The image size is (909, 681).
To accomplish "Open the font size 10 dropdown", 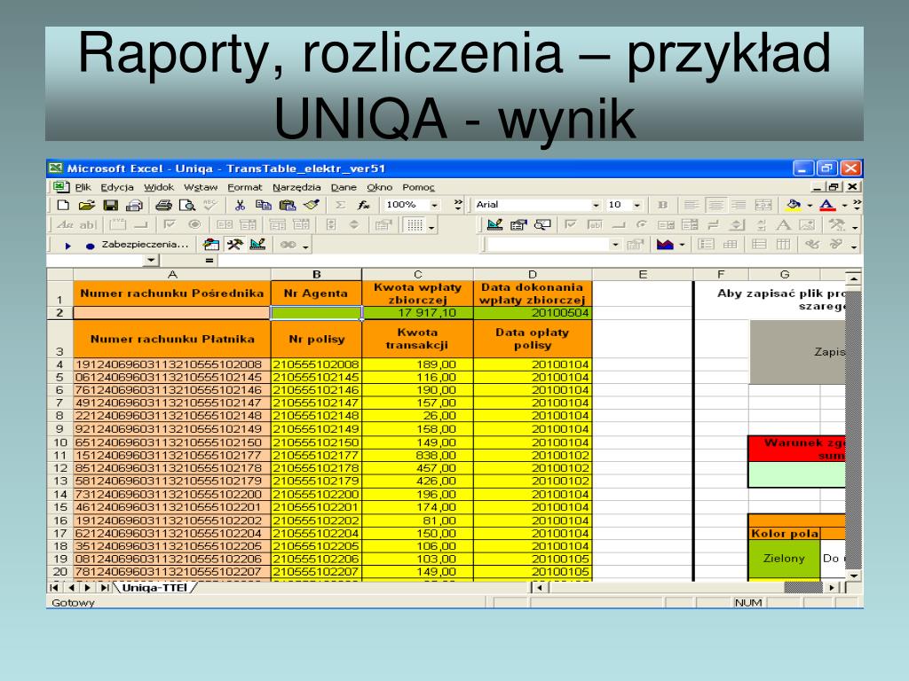I will [637, 205].
